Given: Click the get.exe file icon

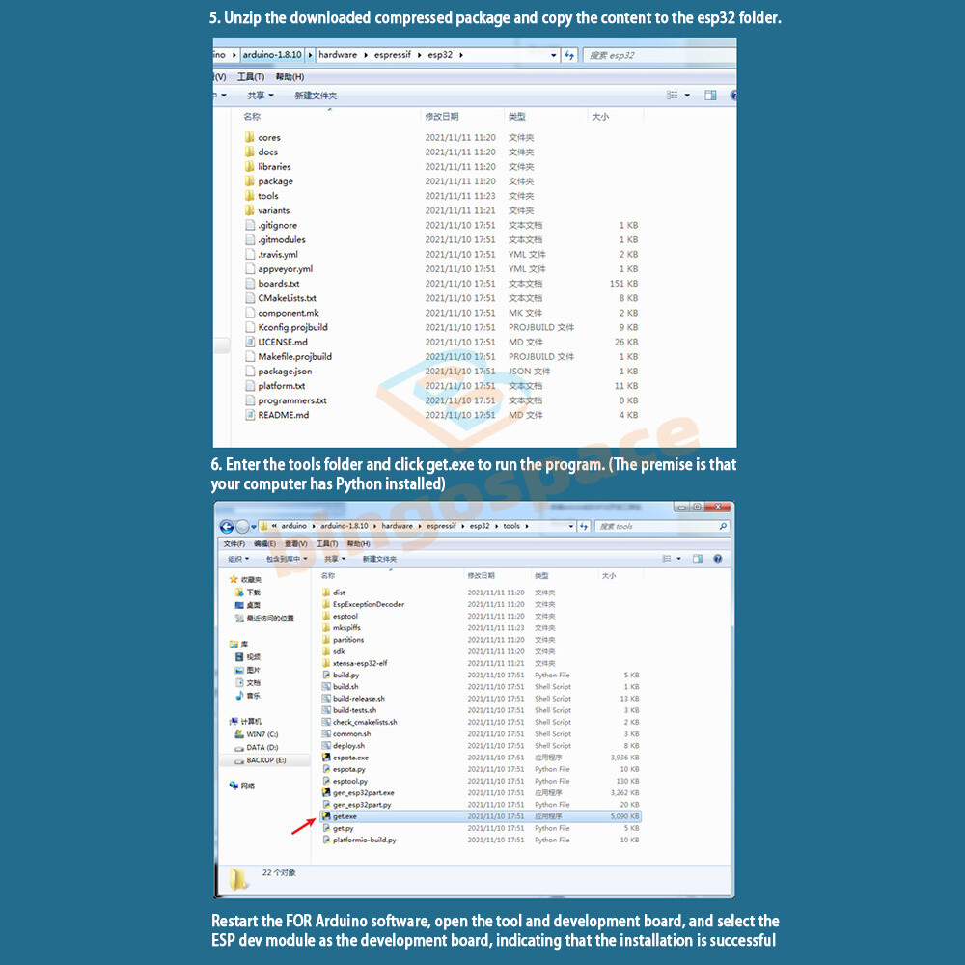Looking at the screenshot, I should tap(326, 816).
